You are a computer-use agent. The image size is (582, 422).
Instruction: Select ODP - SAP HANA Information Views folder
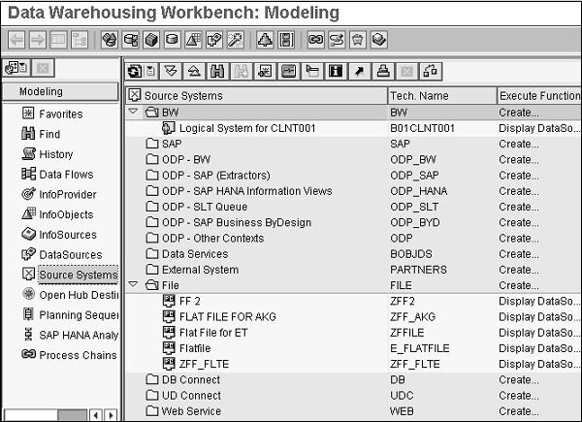(246, 191)
